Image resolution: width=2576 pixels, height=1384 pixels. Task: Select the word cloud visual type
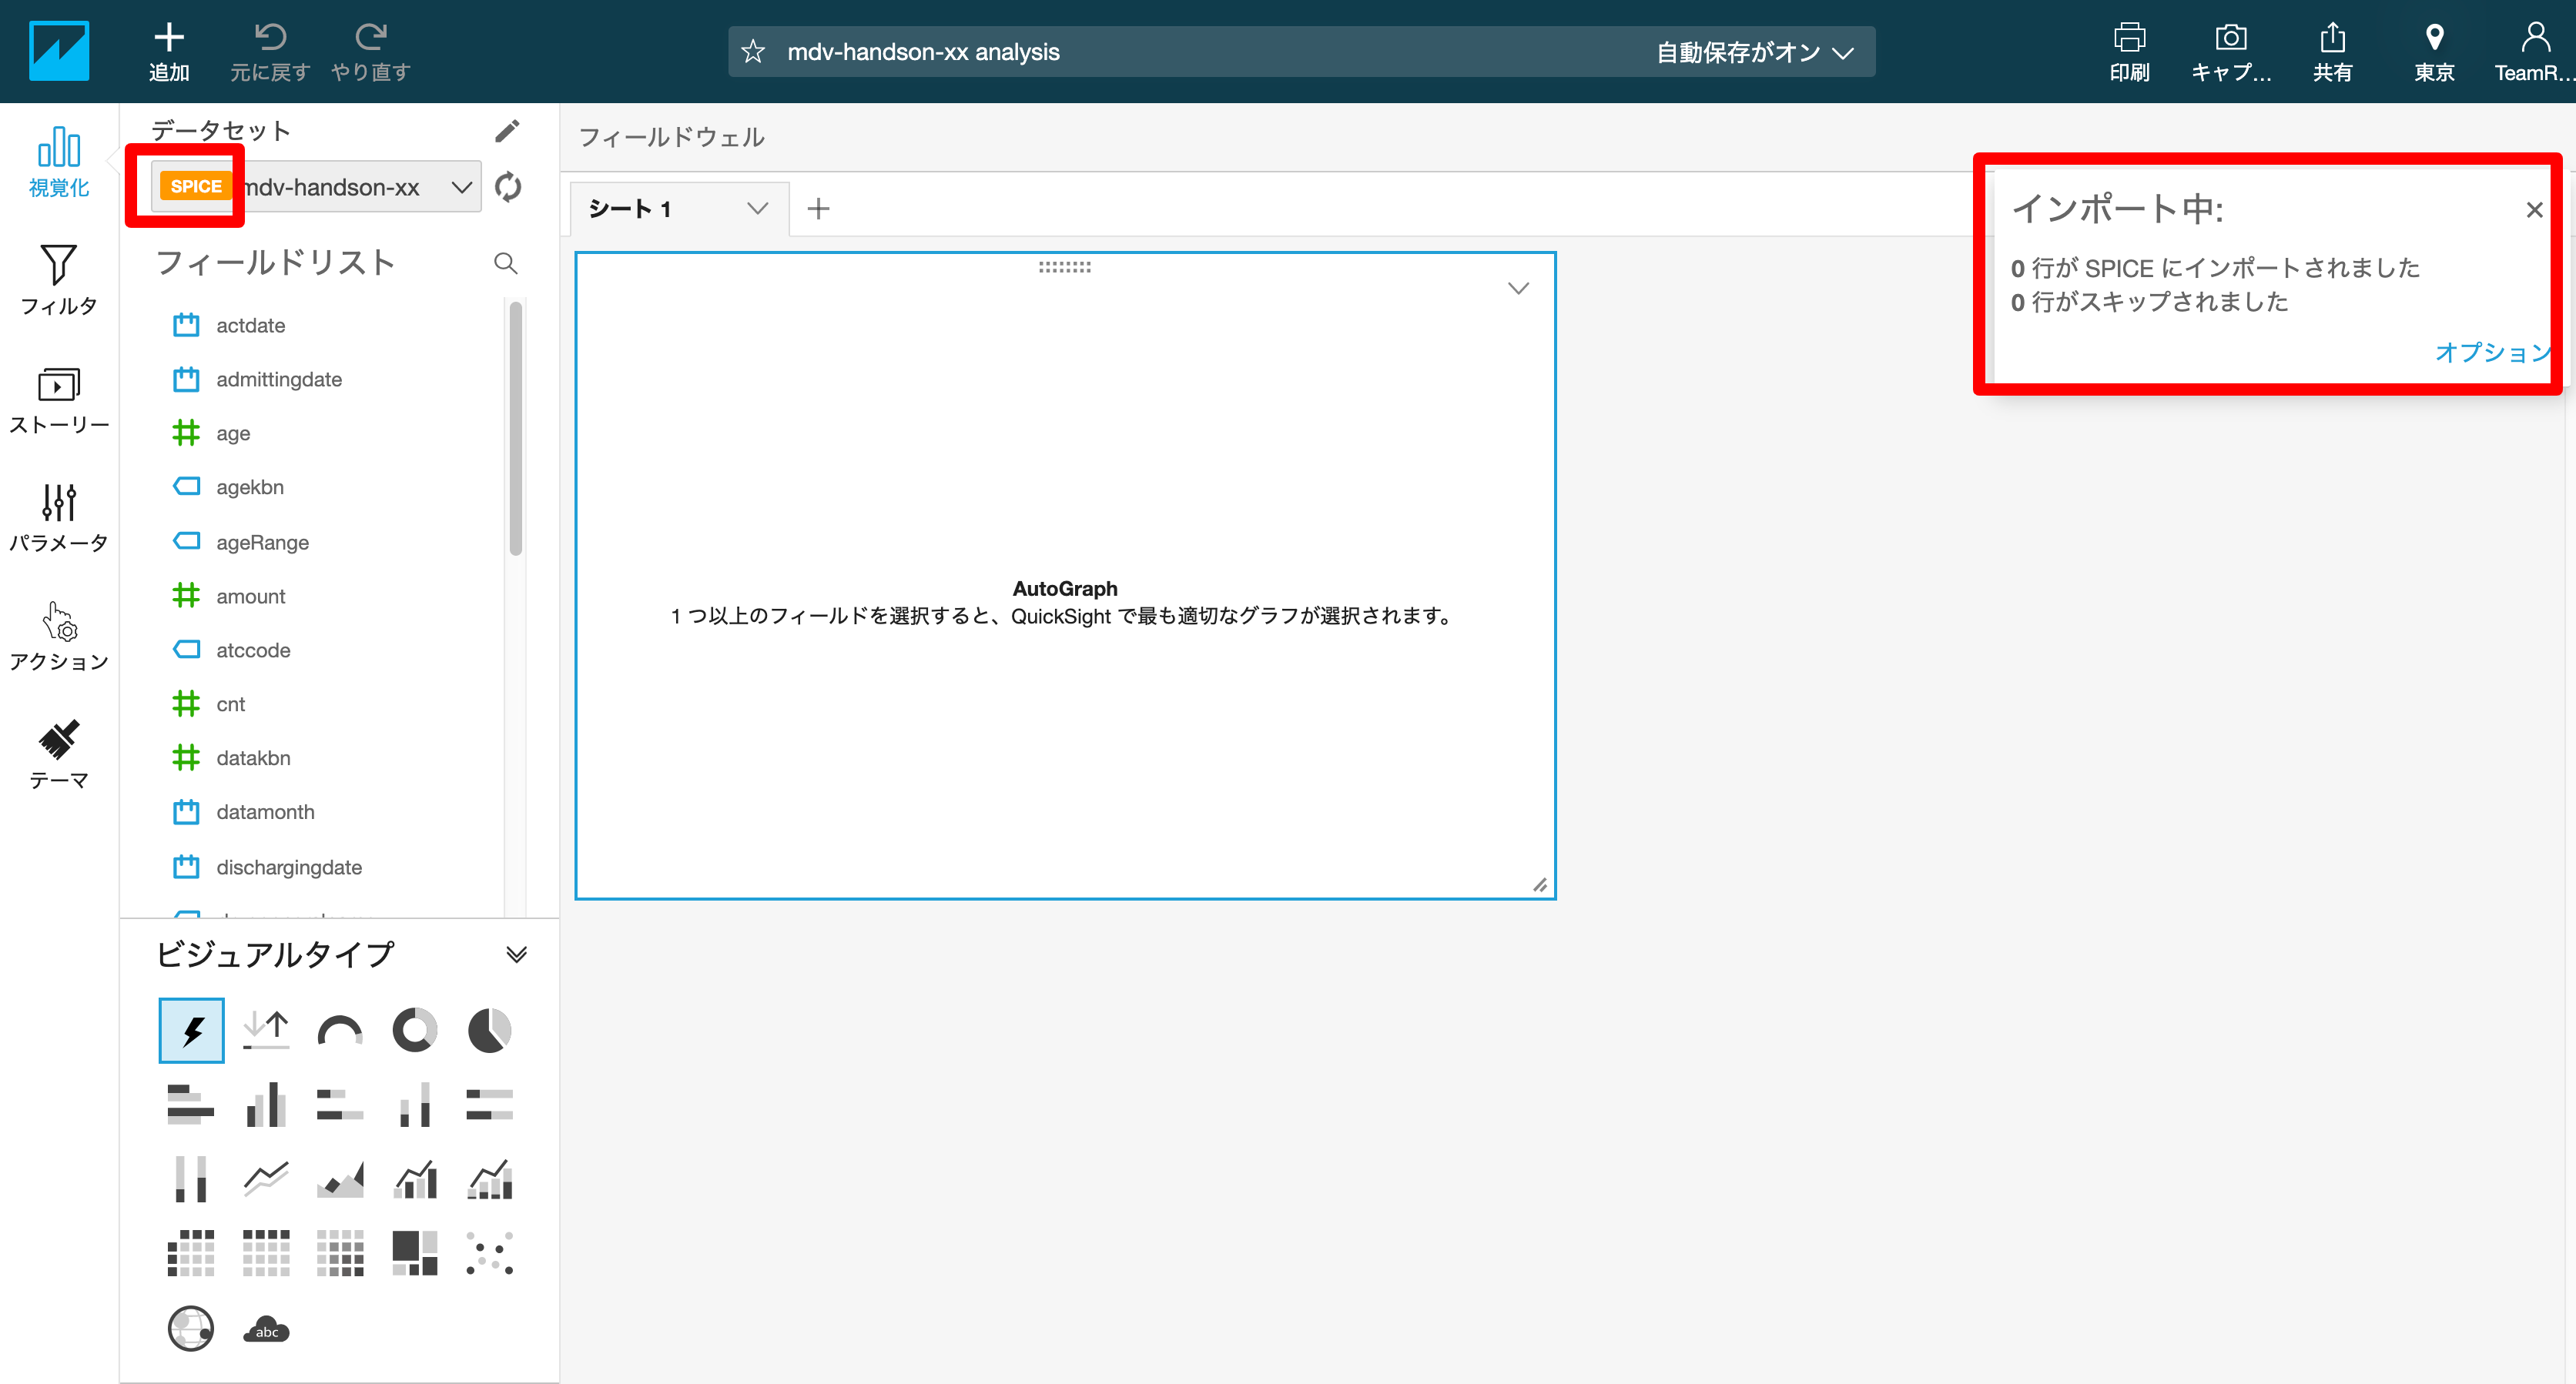coord(266,1329)
